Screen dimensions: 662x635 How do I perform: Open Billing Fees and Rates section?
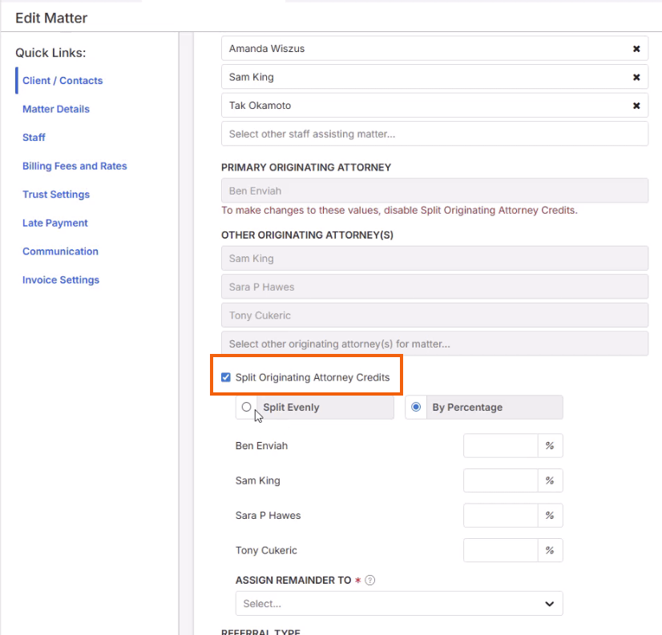coord(75,166)
